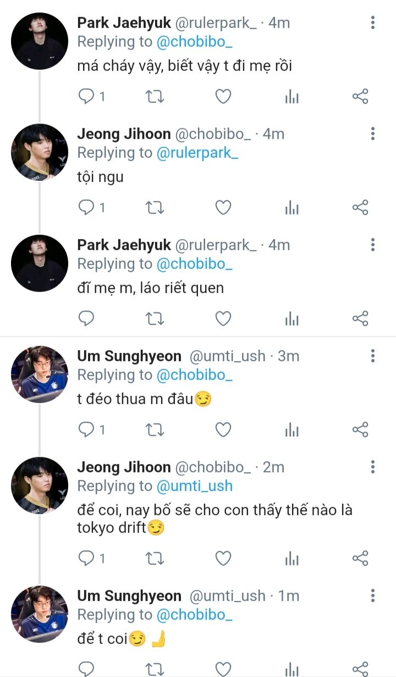
Task: Retweet the 'để t coi' tweet
Action: pos(155,669)
